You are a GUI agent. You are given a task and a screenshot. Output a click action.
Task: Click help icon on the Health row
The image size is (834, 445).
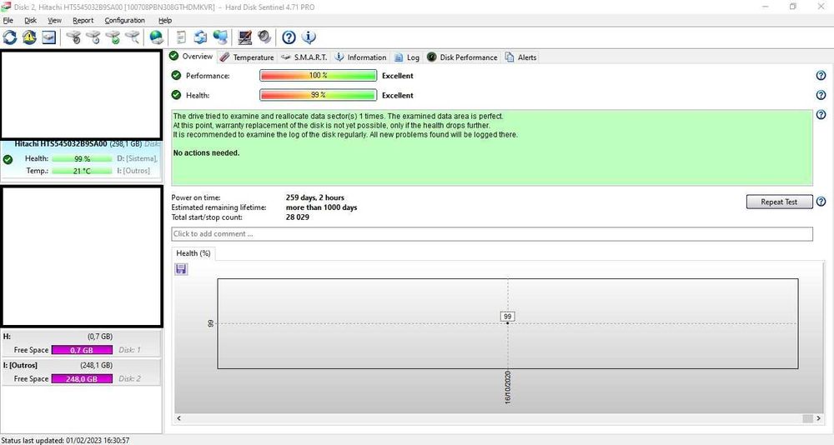click(821, 95)
